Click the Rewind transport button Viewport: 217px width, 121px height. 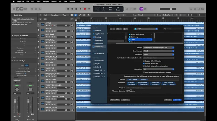tap(68, 9)
